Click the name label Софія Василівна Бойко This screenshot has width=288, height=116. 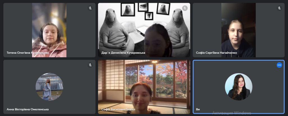(x=118, y=109)
